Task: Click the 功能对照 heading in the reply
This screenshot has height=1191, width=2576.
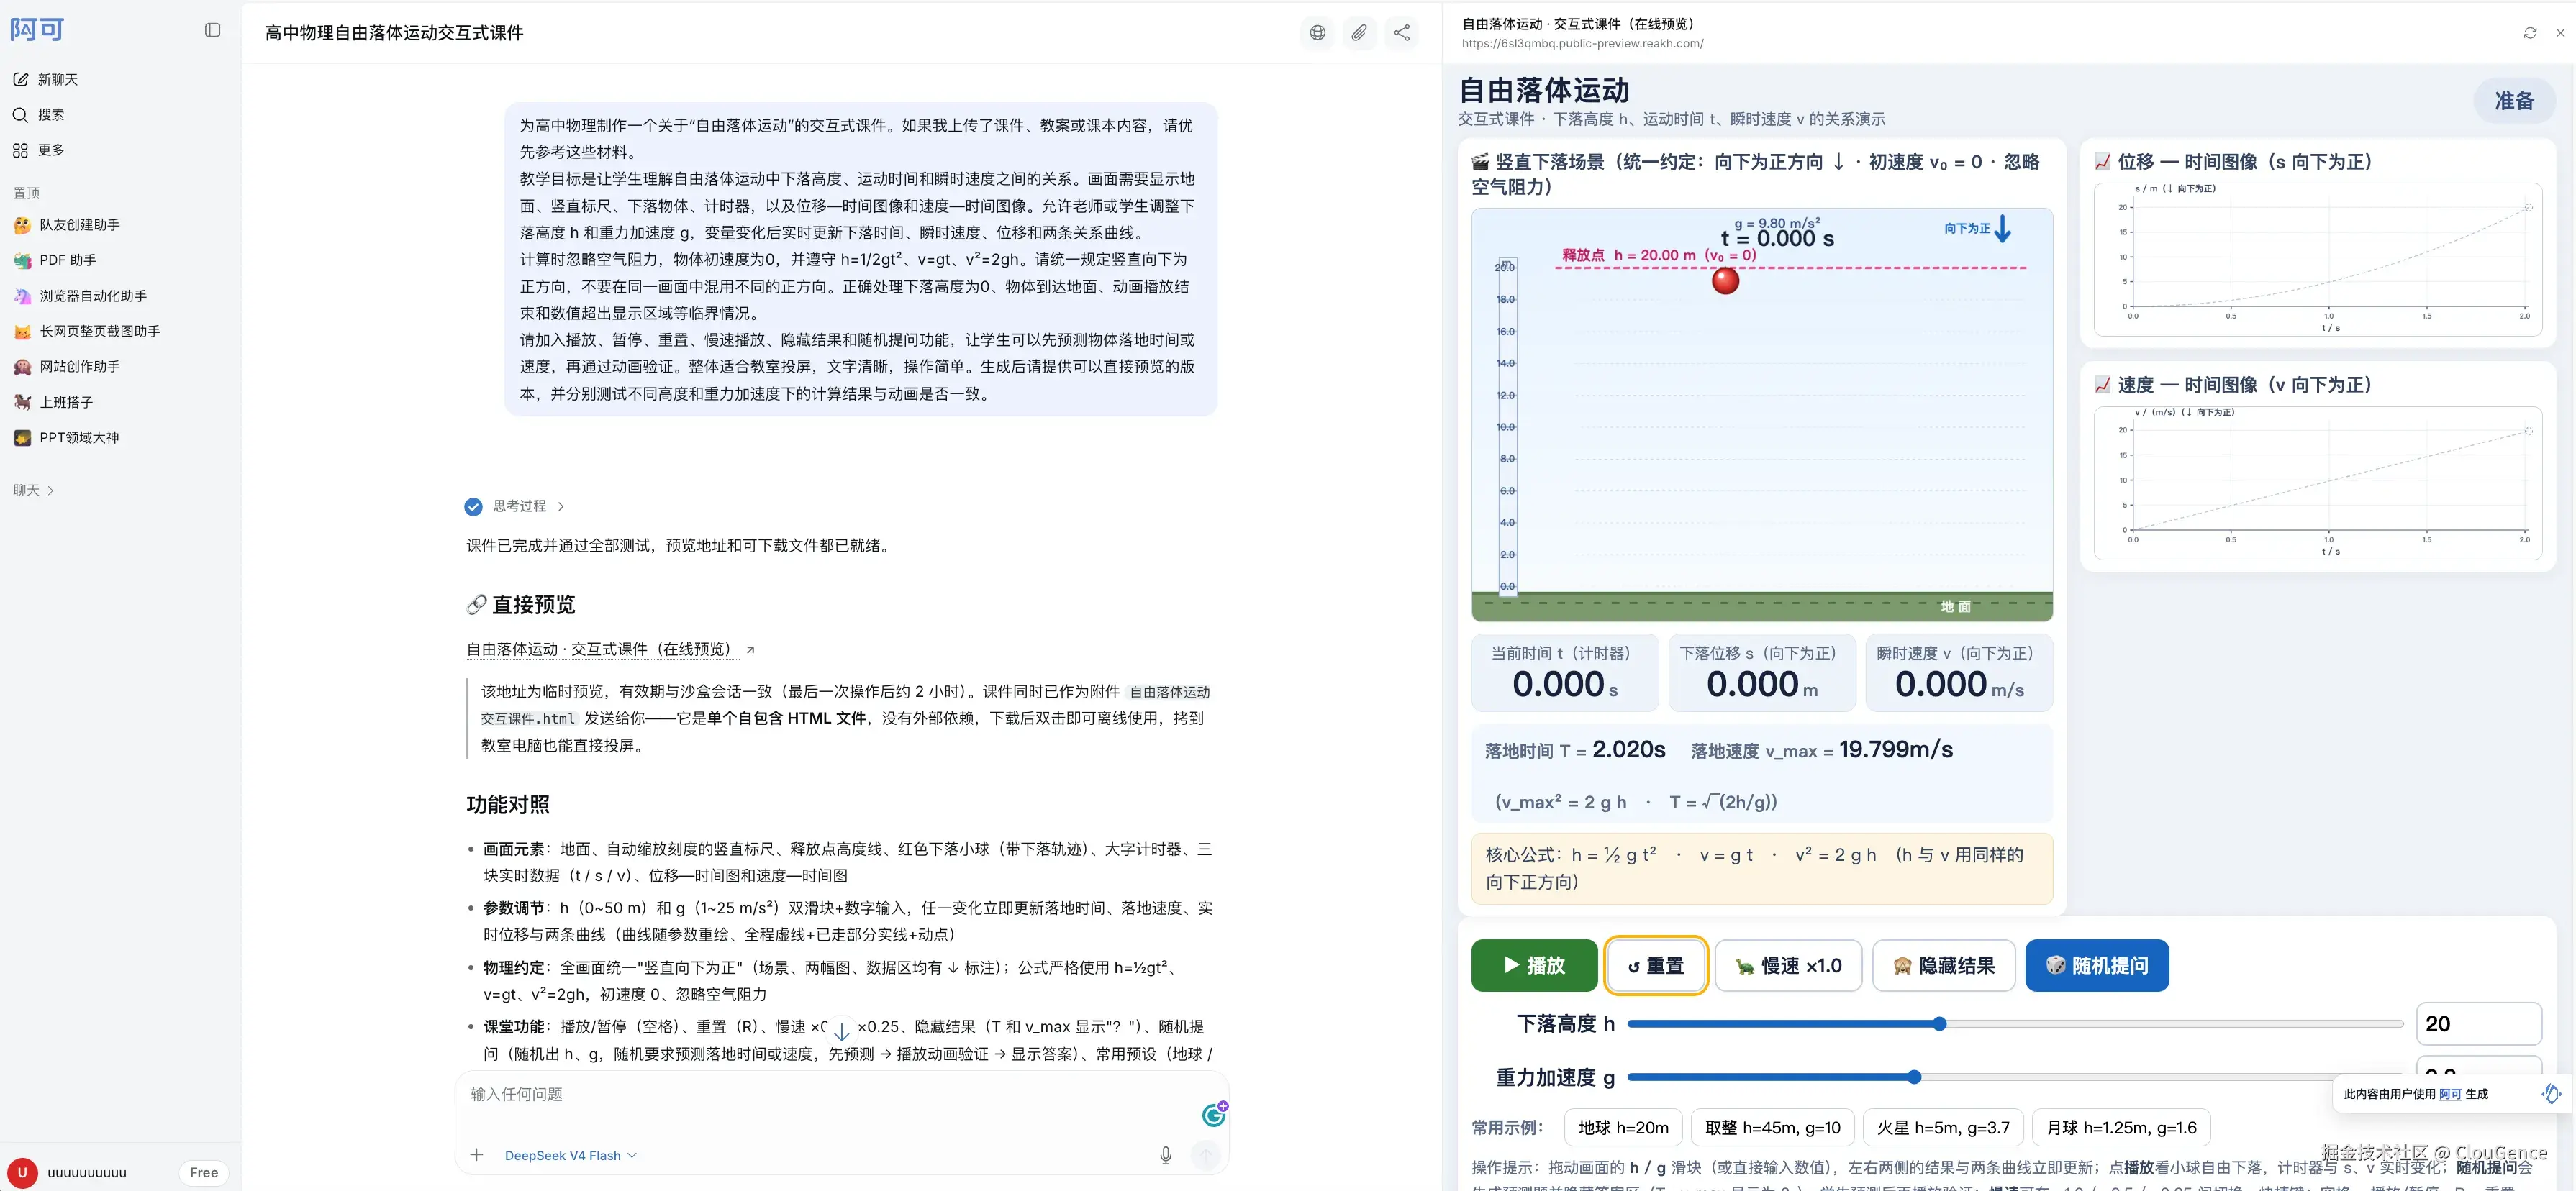Action: click(x=508, y=806)
